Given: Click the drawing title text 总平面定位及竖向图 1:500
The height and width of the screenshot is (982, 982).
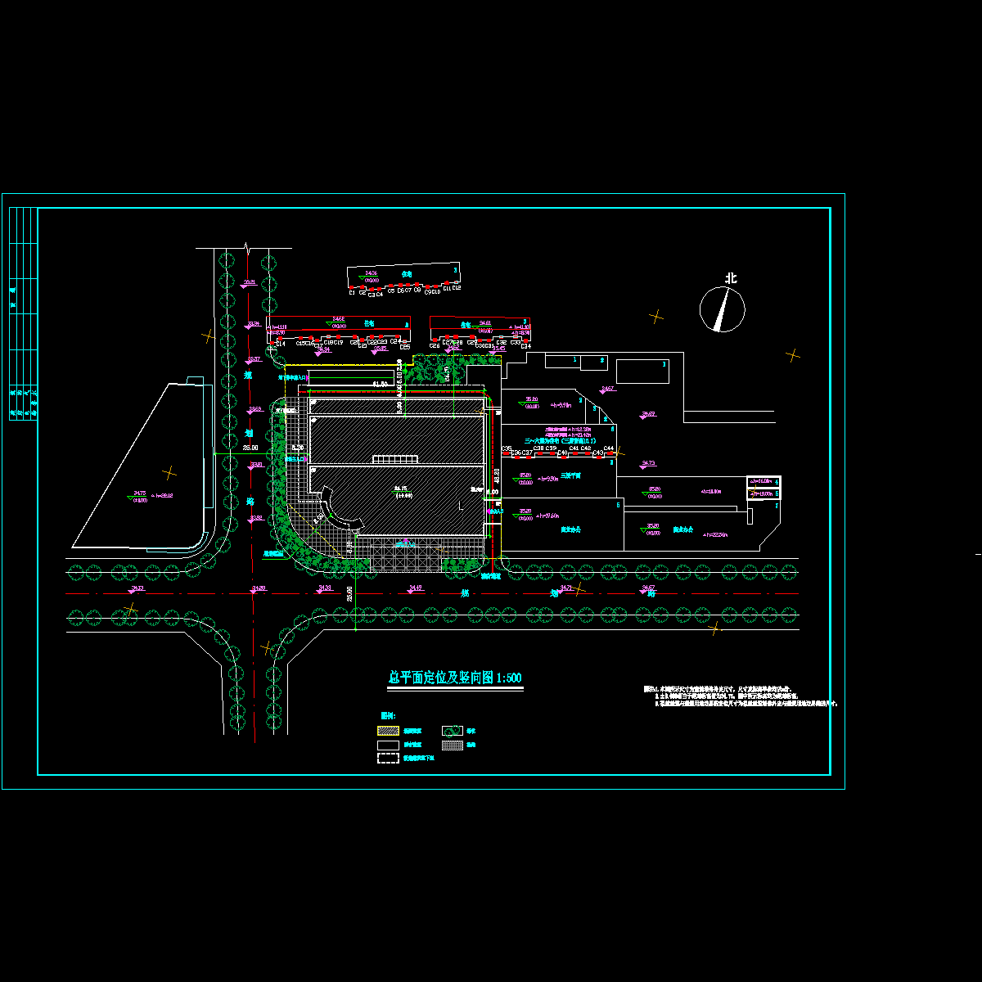Looking at the screenshot, I should pos(454,678).
